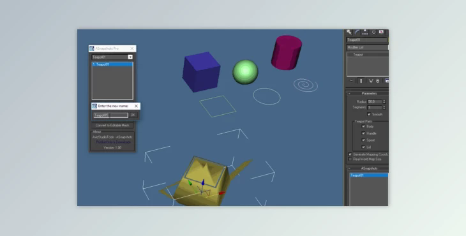Toggle the Smooth checkbox

[369, 114]
